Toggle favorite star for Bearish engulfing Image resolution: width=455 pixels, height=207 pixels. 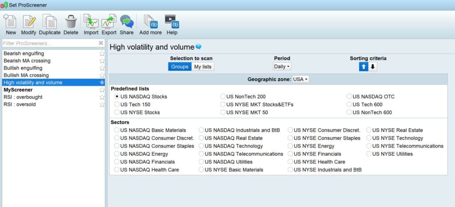pyautogui.click(x=102, y=53)
